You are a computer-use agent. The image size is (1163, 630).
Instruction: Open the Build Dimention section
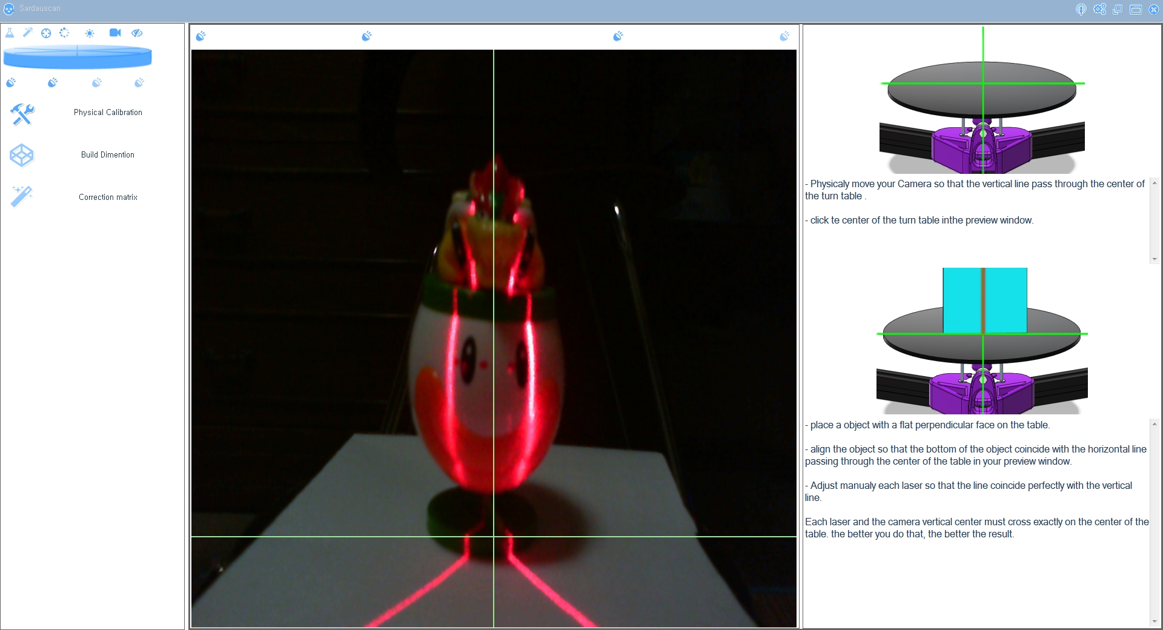[x=108, y=155]
